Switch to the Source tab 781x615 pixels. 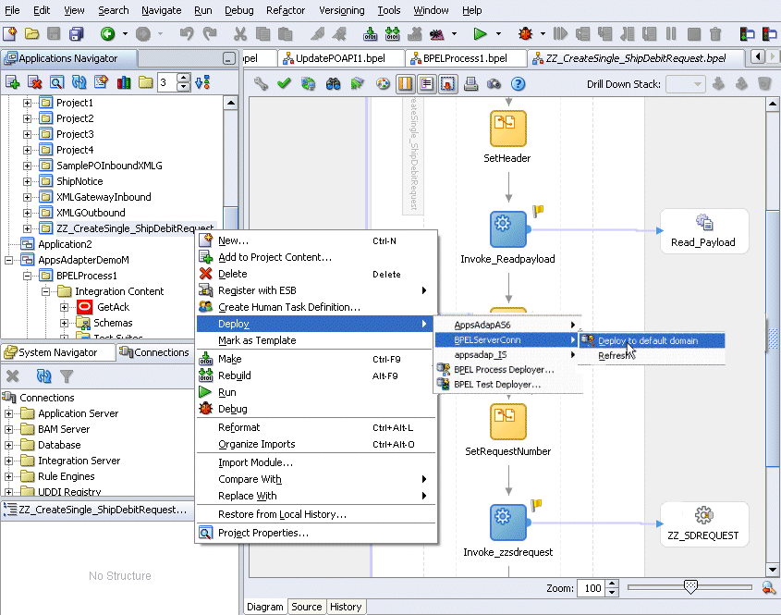coord(306,607)
